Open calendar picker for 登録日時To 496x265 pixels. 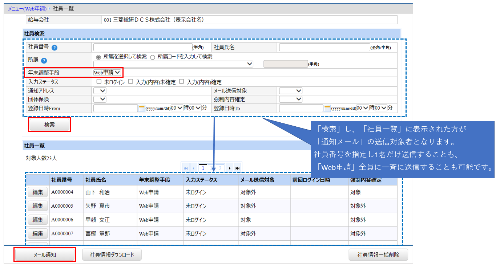click(x=327, y=108)
